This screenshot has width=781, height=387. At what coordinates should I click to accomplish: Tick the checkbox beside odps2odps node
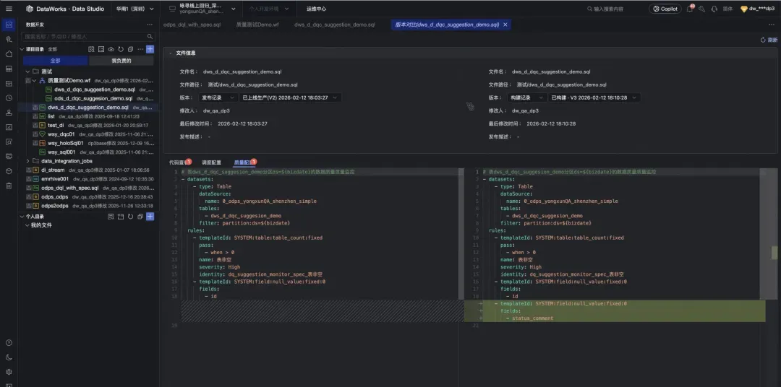coord(28,206)
